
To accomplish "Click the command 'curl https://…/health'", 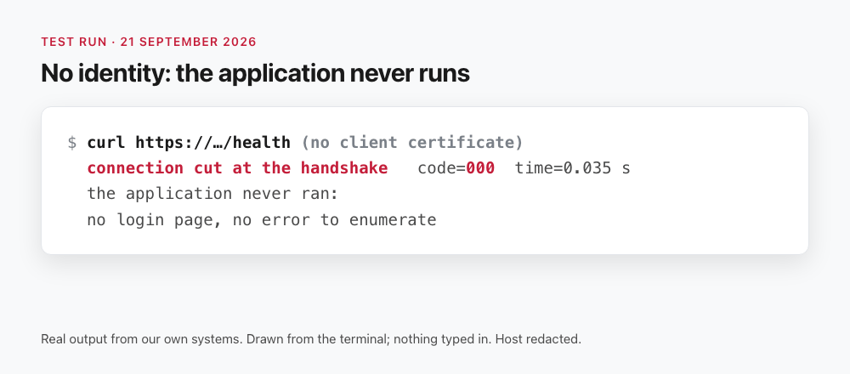I will tap(189, 143).
